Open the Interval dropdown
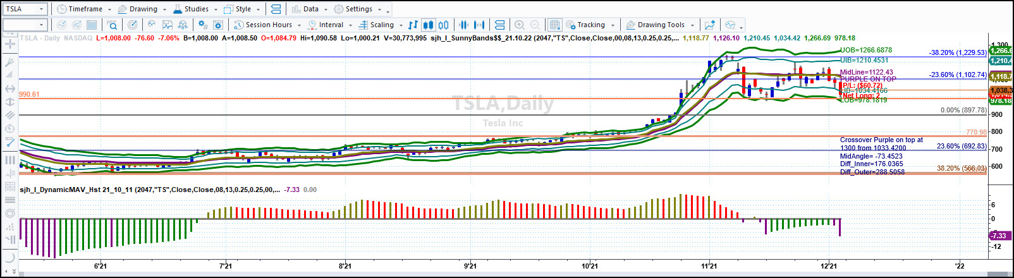1014x278 pixels. point(330,25)
